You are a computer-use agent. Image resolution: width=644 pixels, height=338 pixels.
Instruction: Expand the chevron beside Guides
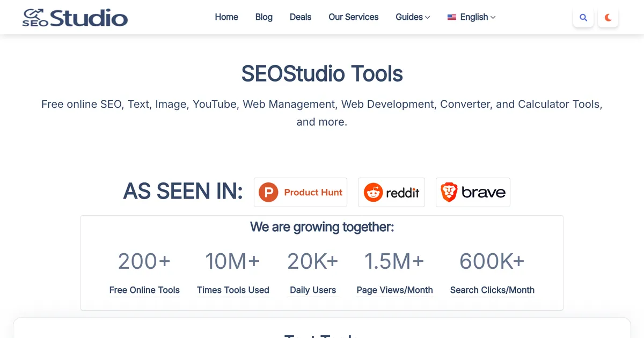point(428,18)
